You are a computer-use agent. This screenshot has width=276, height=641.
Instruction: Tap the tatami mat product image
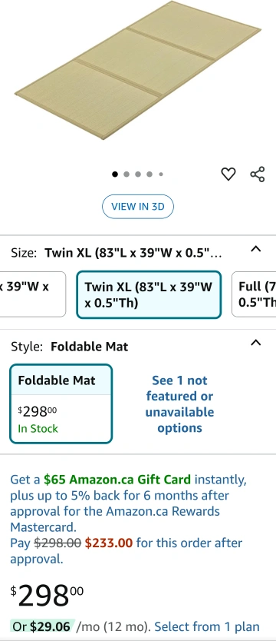pyautogui.click(x=138, y=70)
